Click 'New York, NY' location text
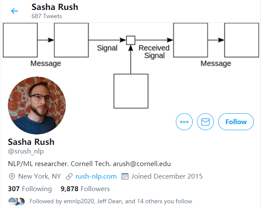 39,176
